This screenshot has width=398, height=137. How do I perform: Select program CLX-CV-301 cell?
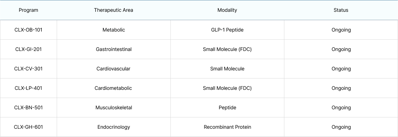click(x=28, y=69)
